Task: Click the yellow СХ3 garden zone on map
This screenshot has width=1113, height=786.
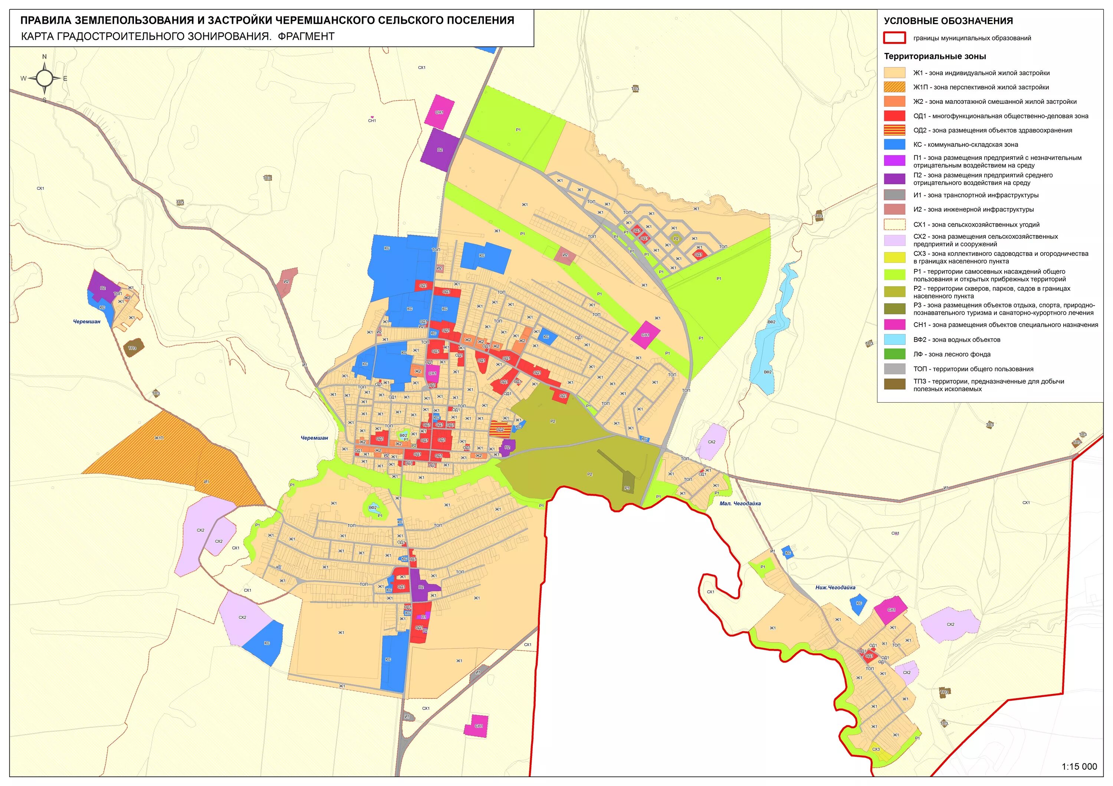Action: pos(879,752)
